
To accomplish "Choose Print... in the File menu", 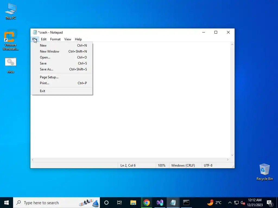I will [62, 83].
